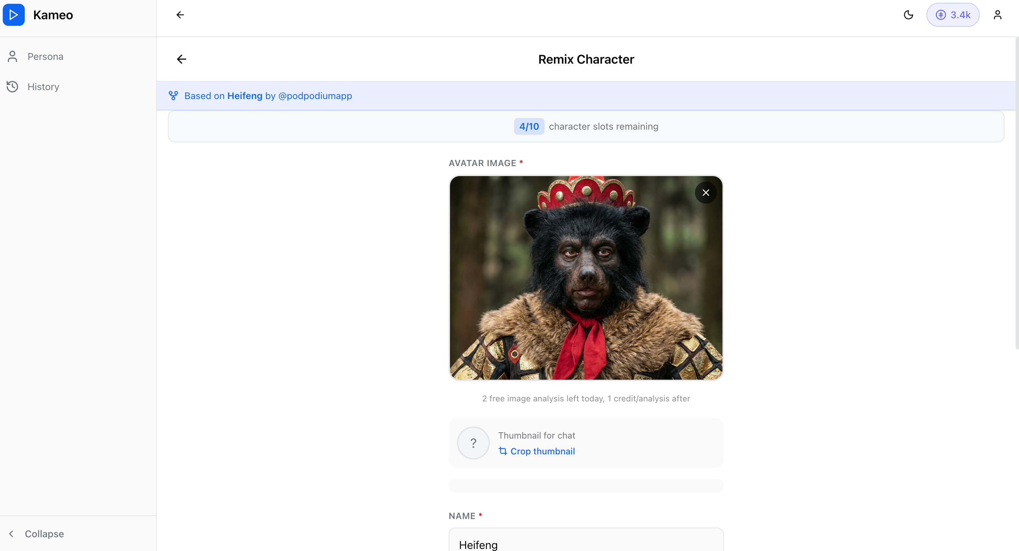This screenshot has height=551, width=1019.
Task: Click the Crop thumbnail link
Action: point(542,451)
